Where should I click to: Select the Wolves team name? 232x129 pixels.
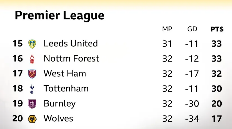pos(58,118)
